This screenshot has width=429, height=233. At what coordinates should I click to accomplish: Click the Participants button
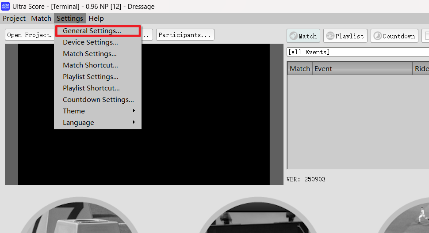(x=185, y=35)
